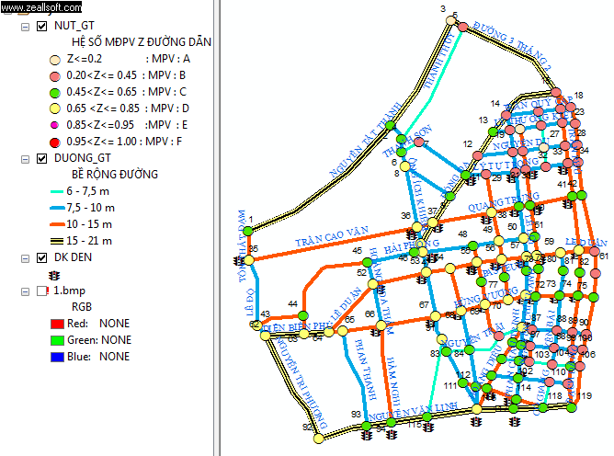
Task: Enable the 1.bmp layer checkbox
Action: click(x=42, y=291)
